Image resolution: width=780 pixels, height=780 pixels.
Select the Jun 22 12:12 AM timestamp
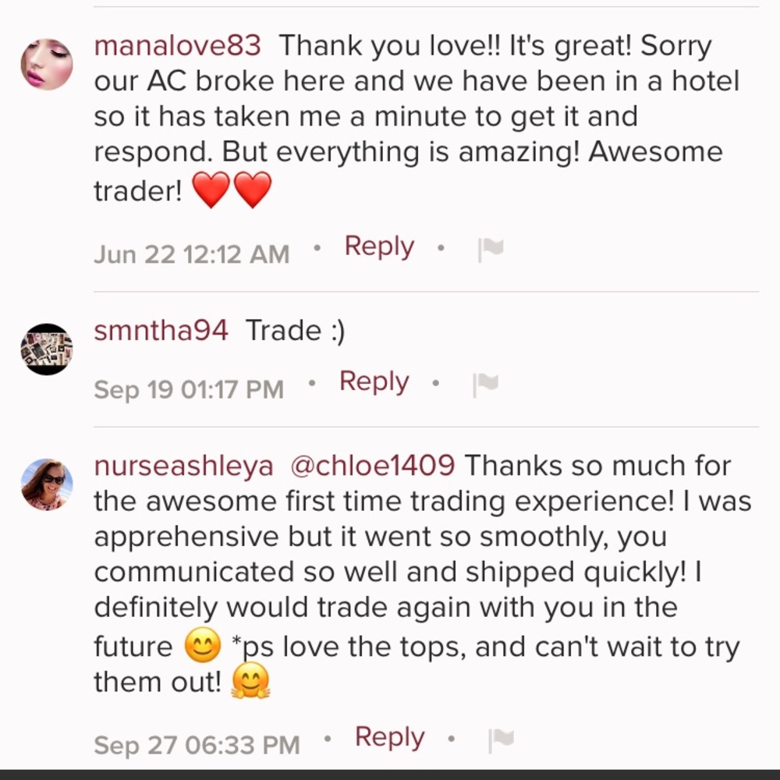click(x=191, y=253)
